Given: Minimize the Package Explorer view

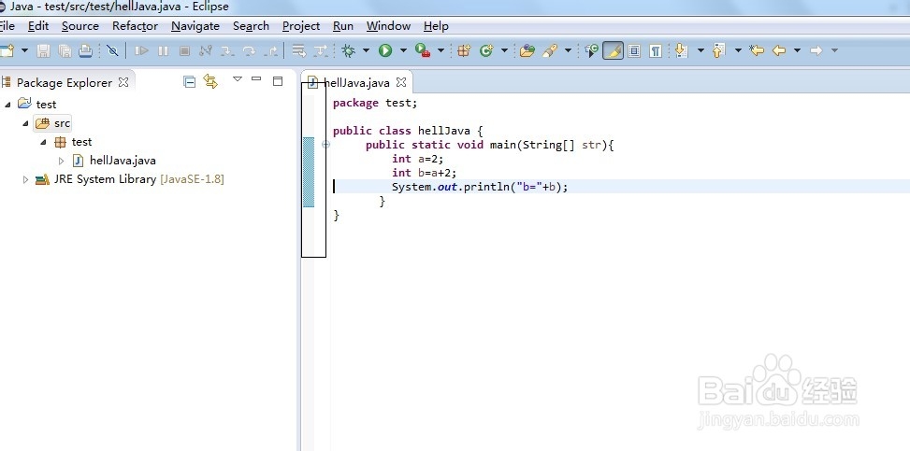Looking at the screenshot, I should tap(256, 78).
